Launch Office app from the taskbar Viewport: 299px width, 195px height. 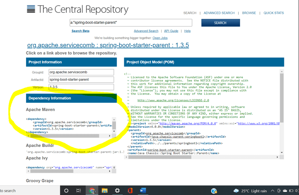130,190
